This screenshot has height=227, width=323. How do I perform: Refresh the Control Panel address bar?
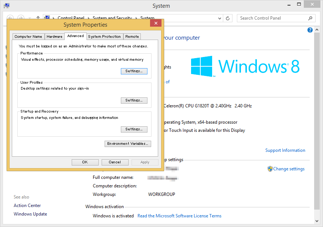click(228, 19)
